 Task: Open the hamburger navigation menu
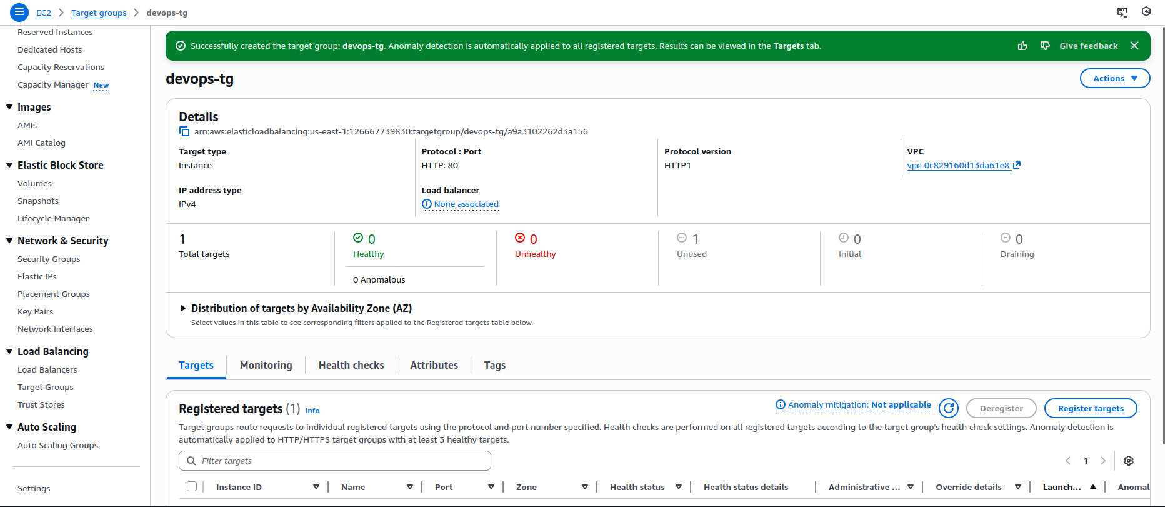point(19,12)
